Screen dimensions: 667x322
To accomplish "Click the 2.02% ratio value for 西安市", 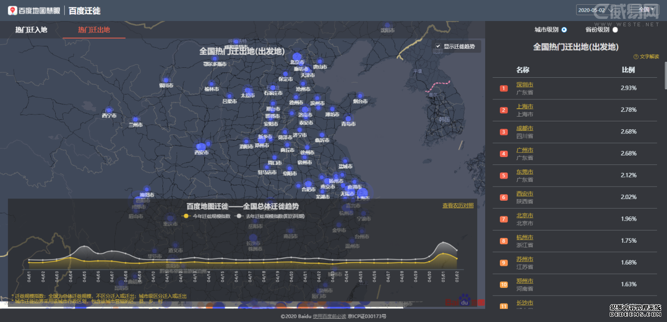I will [x=629, y=197].
